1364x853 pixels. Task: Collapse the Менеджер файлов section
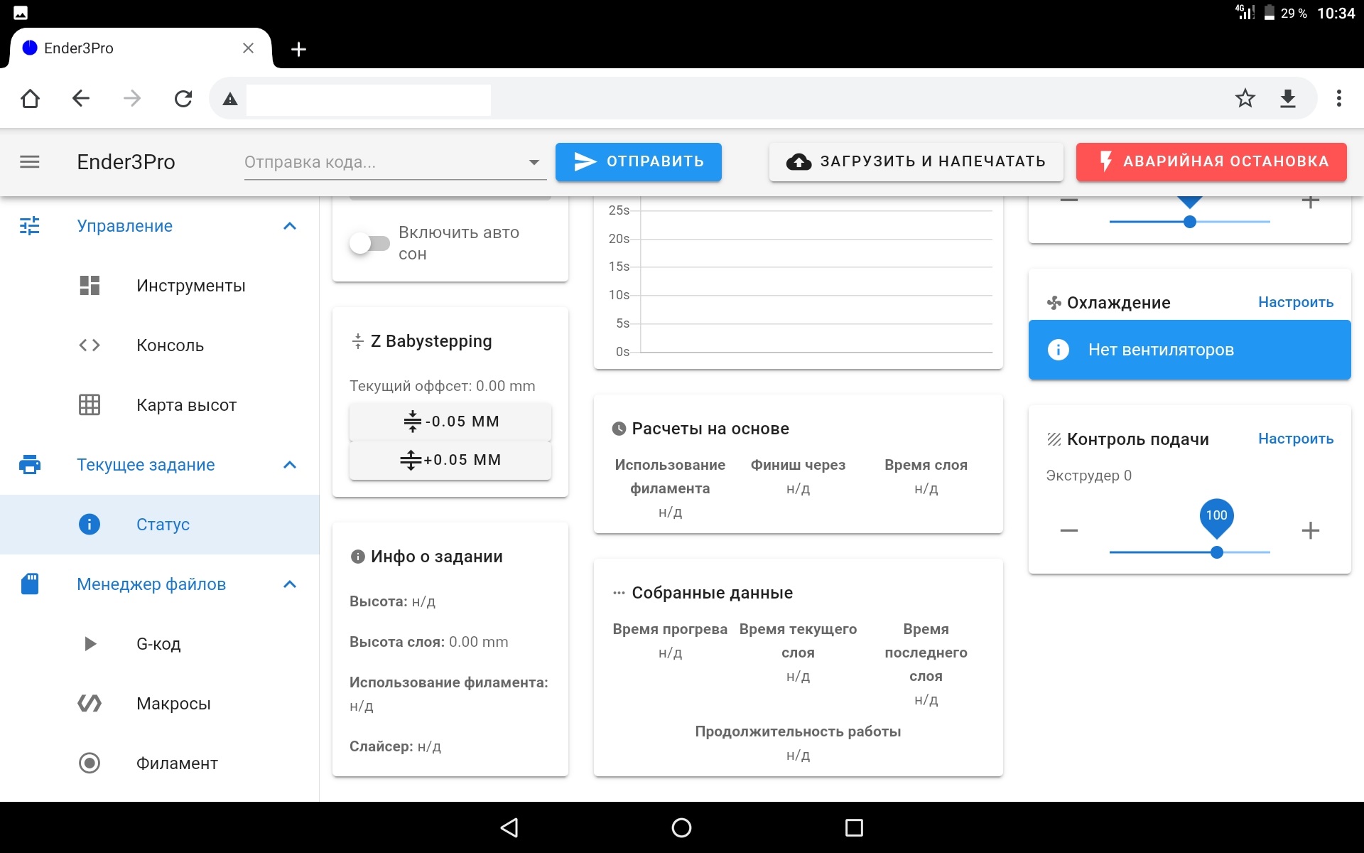pos(289,584)
